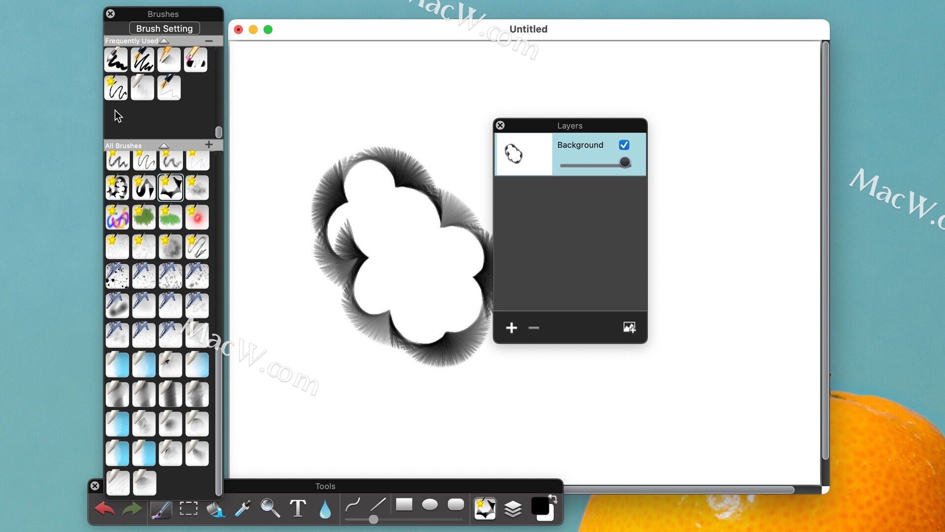The width and height of the screenshot is (945, 532).
Task: Activate the magnifying glass zoom tool
Action: (270, 508)
